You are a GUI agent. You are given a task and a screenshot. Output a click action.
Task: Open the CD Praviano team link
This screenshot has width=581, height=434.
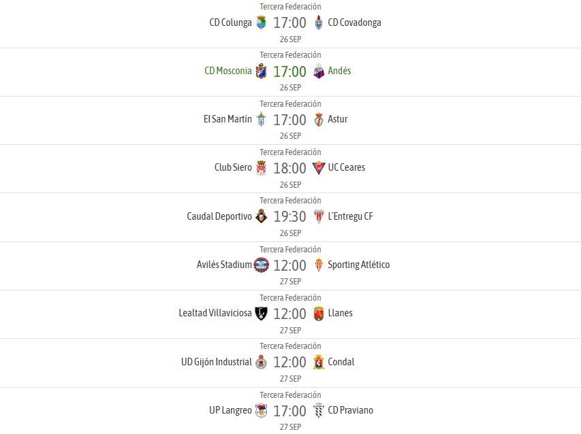click(351, 410)
